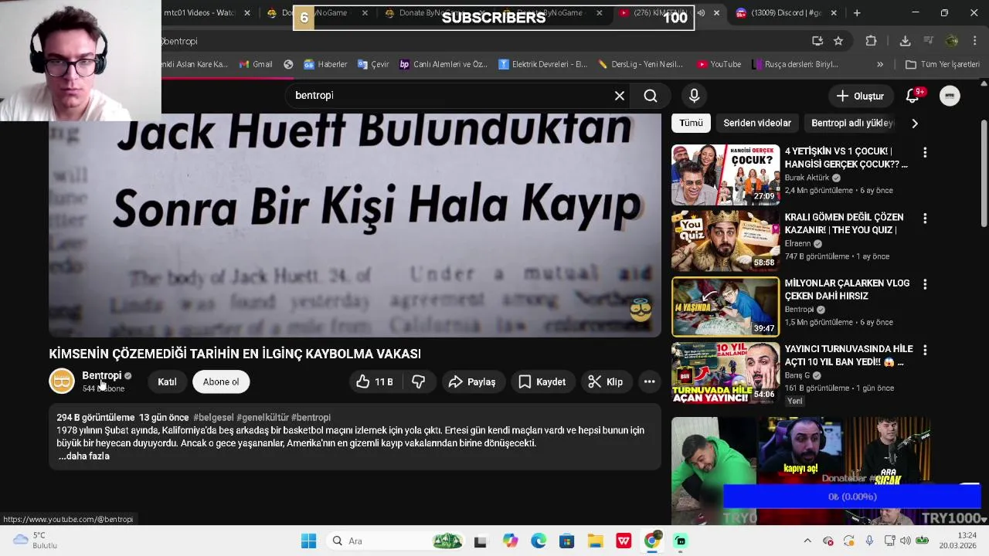Open Chrome media controls icon
Viewport: 989px width, 556px height.
pos(929,41)
